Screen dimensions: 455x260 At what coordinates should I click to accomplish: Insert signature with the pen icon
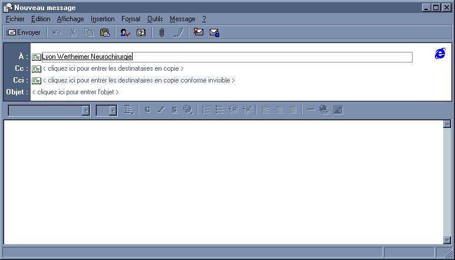(x=178, y=32)
